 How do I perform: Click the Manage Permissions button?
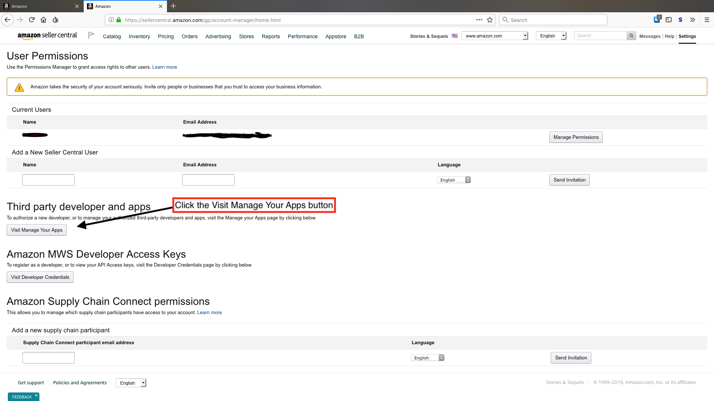tap(576, 137)
